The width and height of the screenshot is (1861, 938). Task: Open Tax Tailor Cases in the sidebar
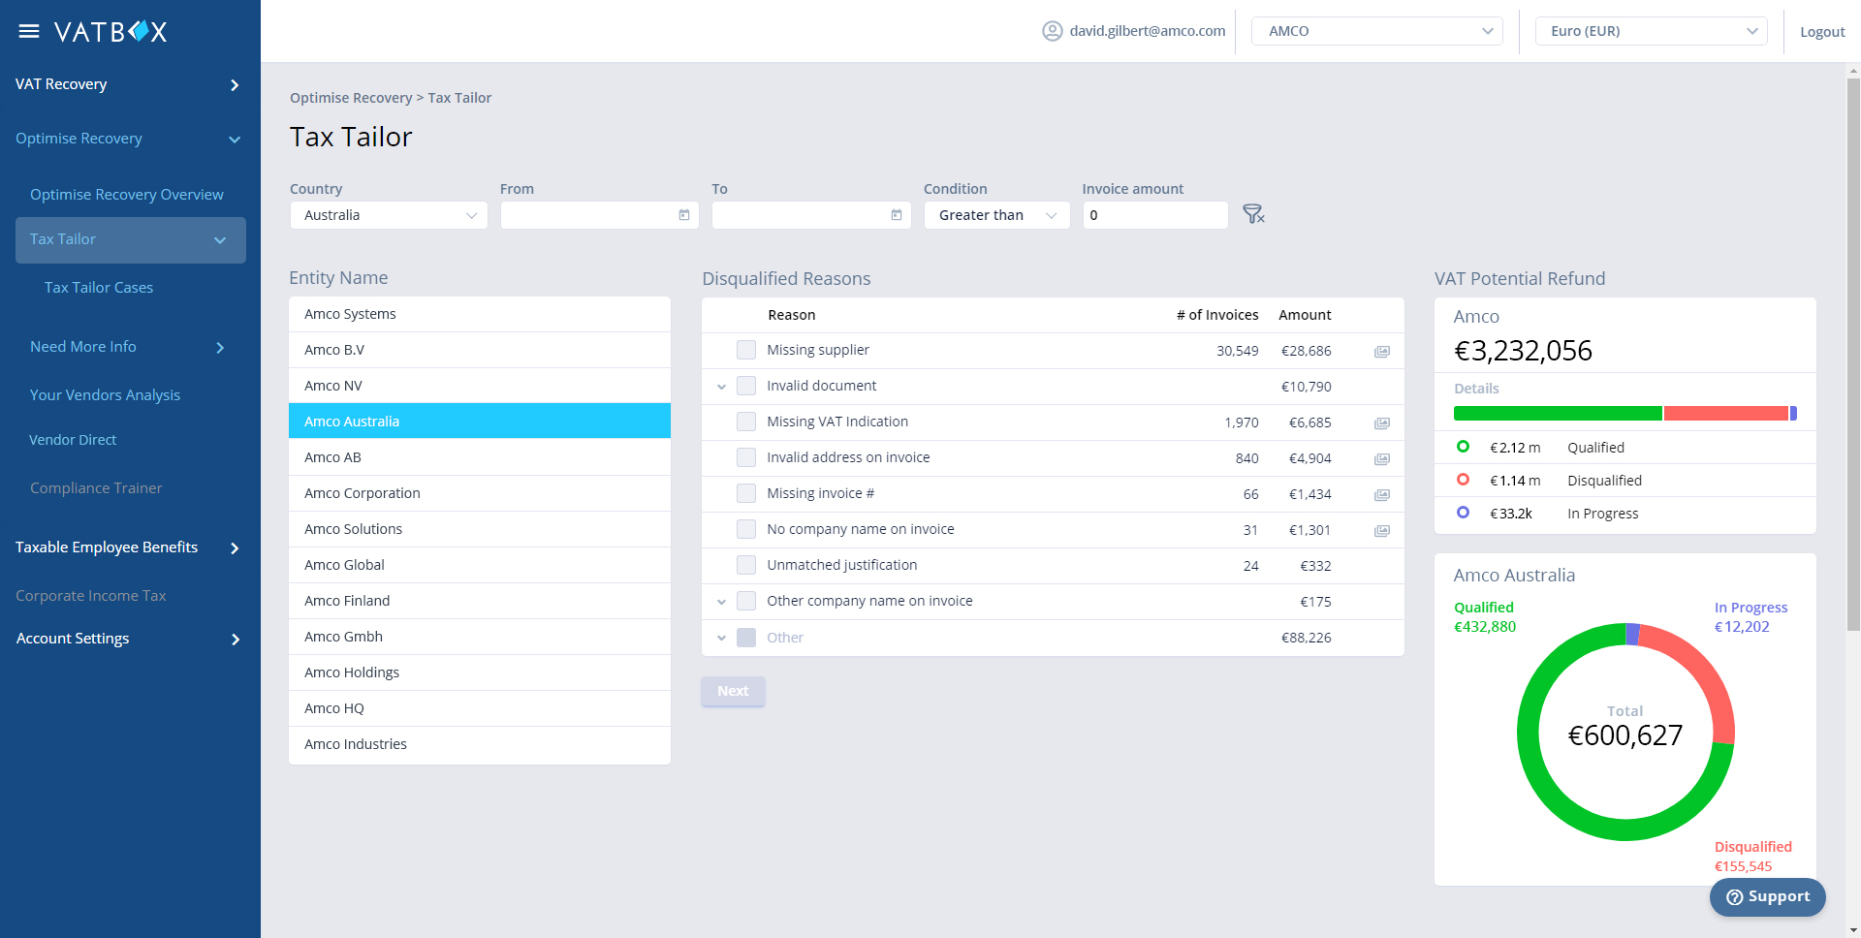pyautogui.click(x=98, y=287)
